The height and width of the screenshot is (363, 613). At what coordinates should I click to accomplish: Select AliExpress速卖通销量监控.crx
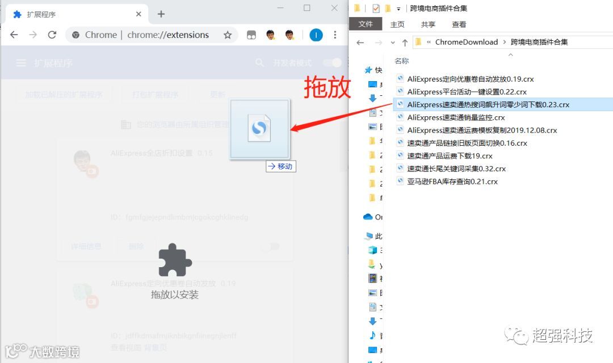[456, 117]
